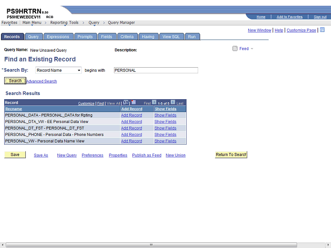Click Publish as Feed link

tap(147, 155)
